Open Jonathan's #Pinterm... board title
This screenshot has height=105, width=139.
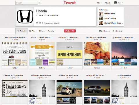97,38
